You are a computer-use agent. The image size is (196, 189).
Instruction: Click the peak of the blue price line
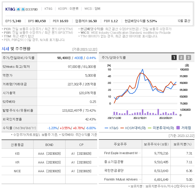click(x=143, y=69)
